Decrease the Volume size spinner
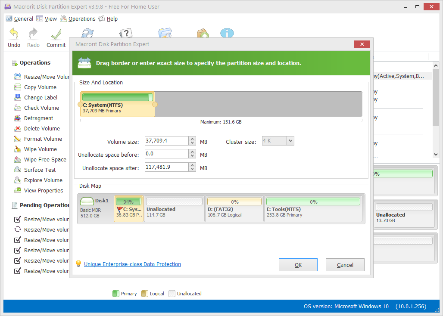The image size is (443, 316). click(192, 143)
